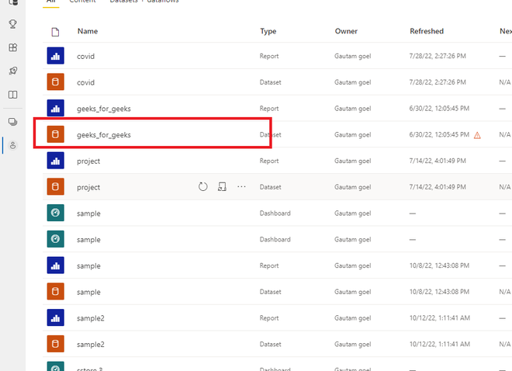Open the covid report name link
Viewport: 512px width, 371px height.
(85, 56)
